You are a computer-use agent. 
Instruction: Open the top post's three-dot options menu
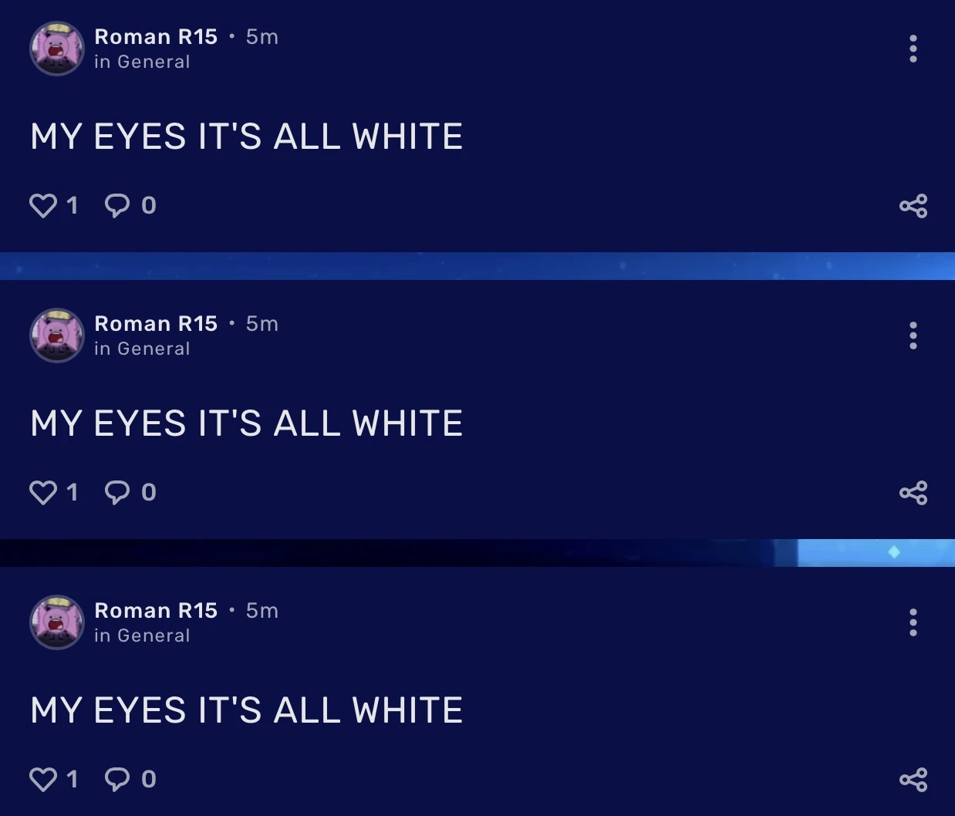tap(913, 49)
